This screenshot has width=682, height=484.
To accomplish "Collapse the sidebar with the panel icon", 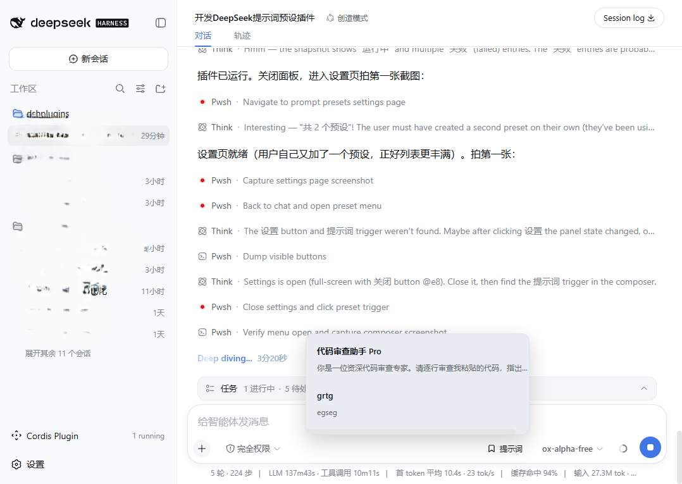I will 161,23.
